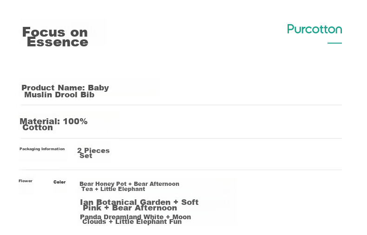Click Clouds + Little Elephant Fun line

(132, 222)
